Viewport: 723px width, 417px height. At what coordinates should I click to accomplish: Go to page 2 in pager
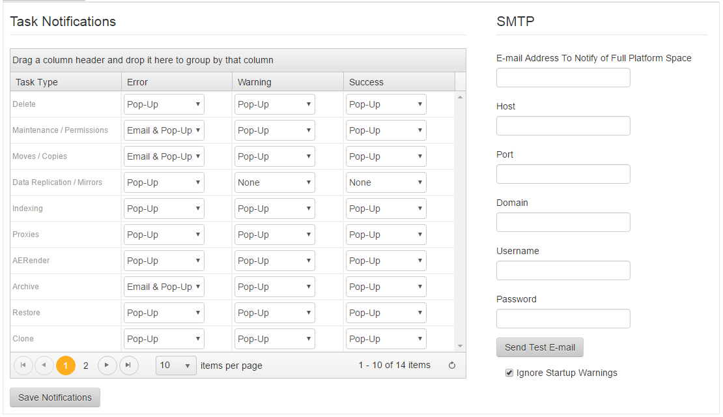(x=86, y=366)
